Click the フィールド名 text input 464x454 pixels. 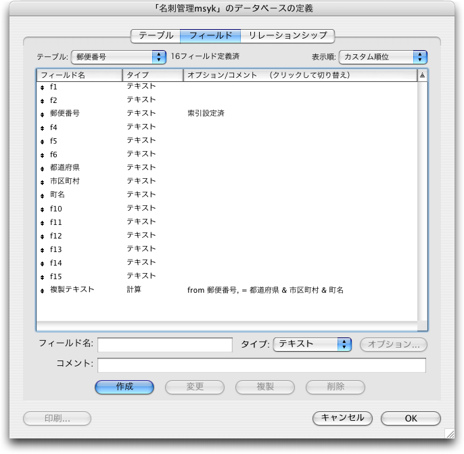[x=165, y=345]
